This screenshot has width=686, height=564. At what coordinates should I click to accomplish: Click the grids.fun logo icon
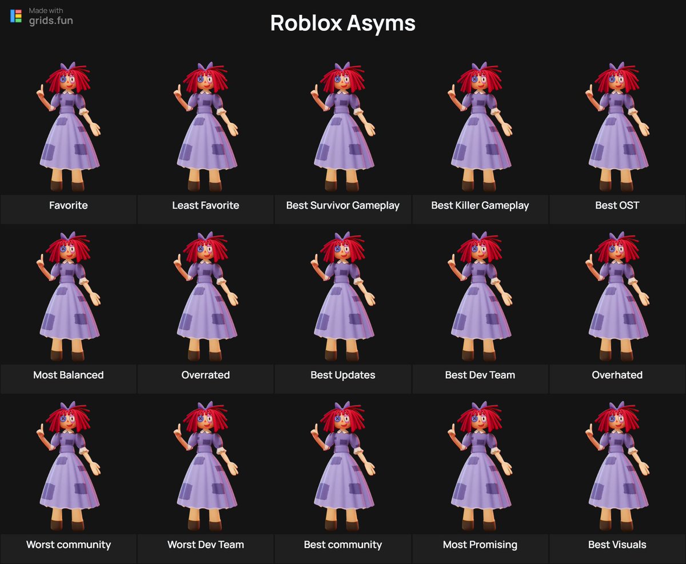[16, 16]
